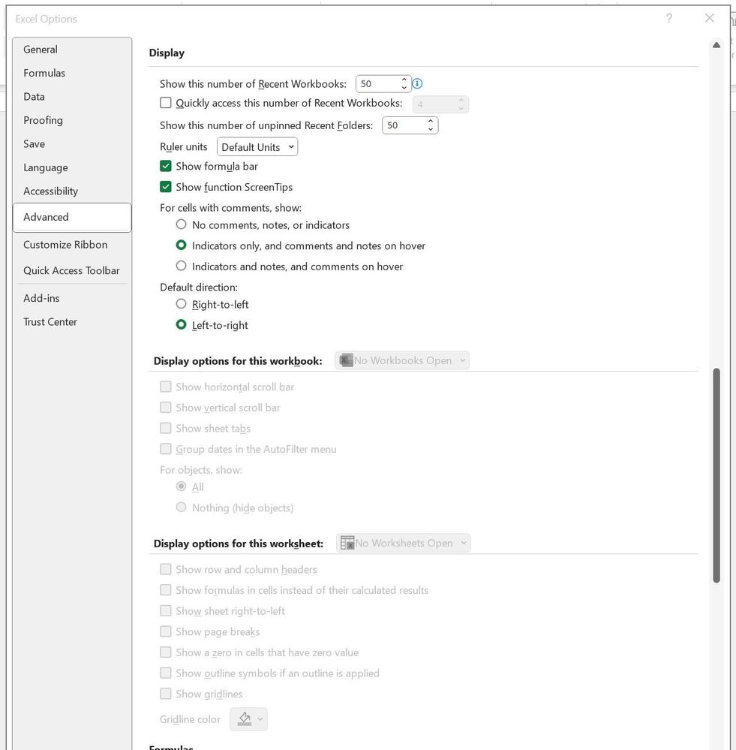This screenshot has height=750, width=736.
Task: Click the Gridline color paint bucket icon
Action: [x=245, y=719]
